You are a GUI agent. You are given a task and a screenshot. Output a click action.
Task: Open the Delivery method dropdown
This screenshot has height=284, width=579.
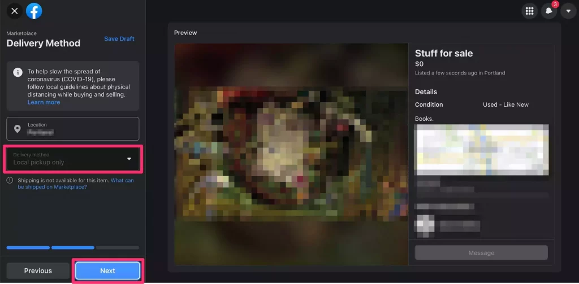click(73, 159)
